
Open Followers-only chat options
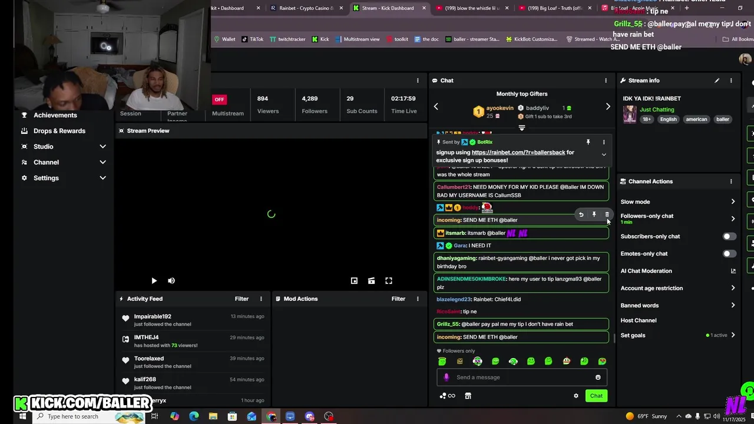tap(678, 218)
